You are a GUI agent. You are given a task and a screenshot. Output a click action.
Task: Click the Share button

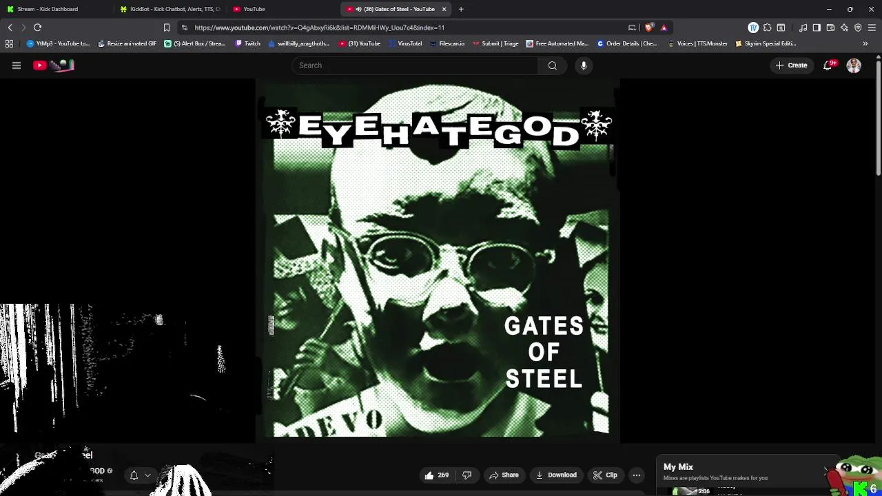coord(504,475)
